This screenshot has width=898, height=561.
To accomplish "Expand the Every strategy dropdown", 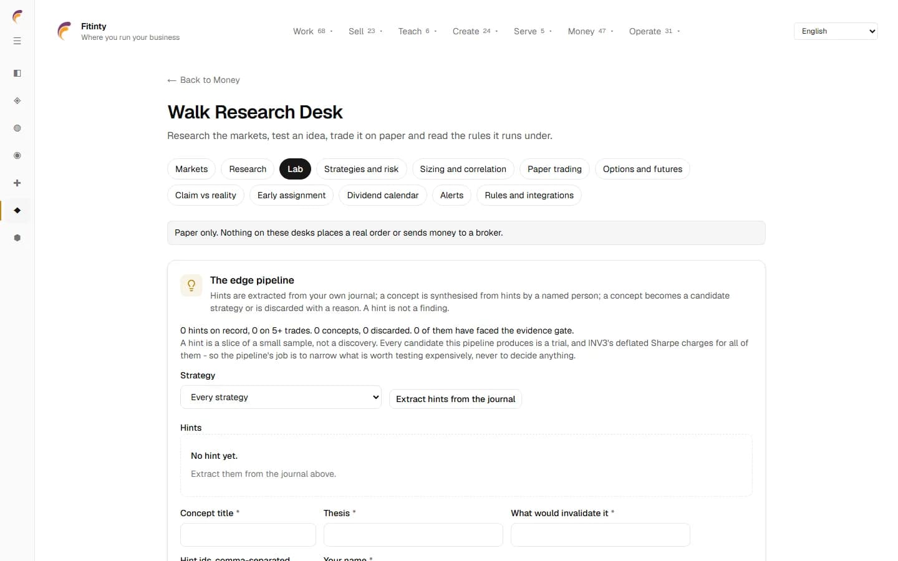I will [x=281, y=397].
